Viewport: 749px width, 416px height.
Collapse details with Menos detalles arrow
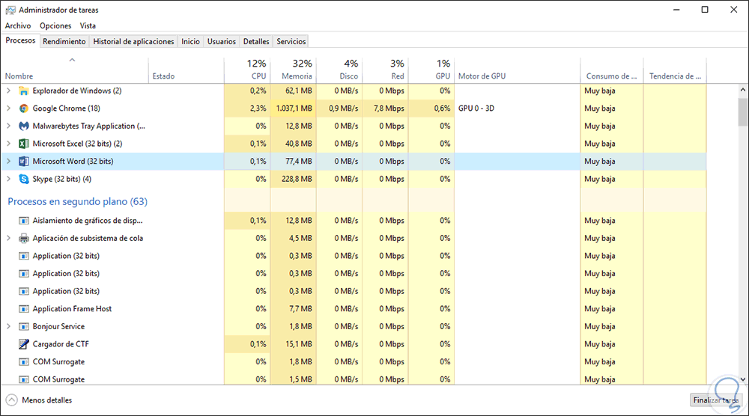point(12,400)
